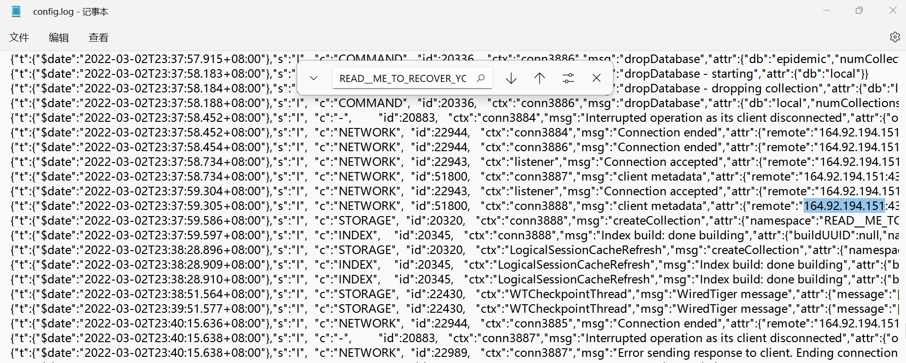Click timestamp 2022-03-02T23:37:57.915+08:00
Screen dimensions: 906x363
(173, 59)
